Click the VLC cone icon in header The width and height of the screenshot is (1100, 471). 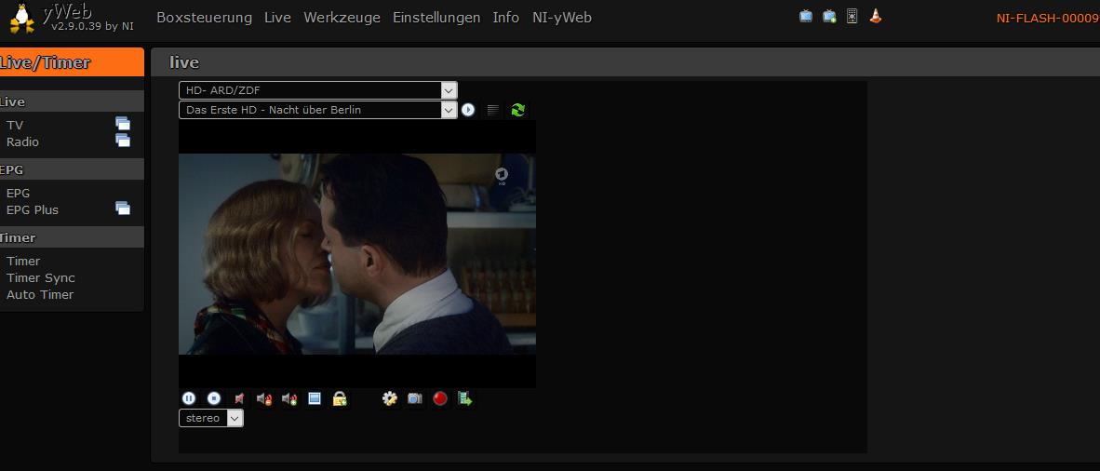pyautogui.click(x=875, y=16)
